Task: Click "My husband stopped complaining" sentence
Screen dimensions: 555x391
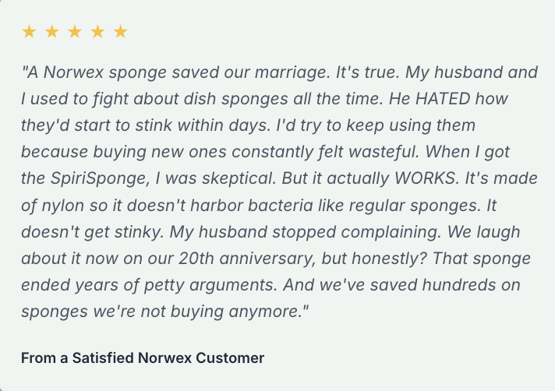Action: coord(303,232)
